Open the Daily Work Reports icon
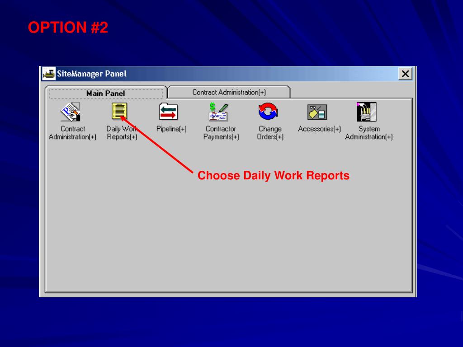This screenshot has width=463, height=347. 119,111
